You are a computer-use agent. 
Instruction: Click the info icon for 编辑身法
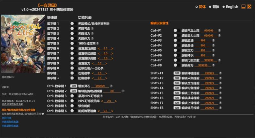coord(213,45)
